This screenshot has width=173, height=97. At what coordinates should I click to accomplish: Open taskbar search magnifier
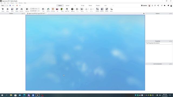(x=6, y=95)
